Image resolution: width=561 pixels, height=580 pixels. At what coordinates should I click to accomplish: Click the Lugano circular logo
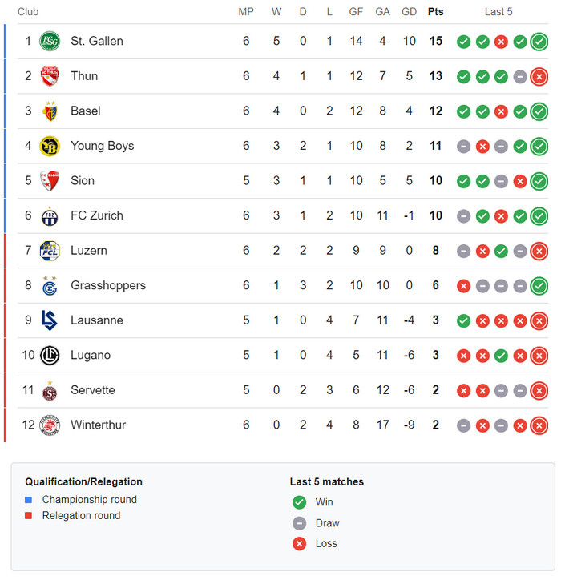click(50, 355)
